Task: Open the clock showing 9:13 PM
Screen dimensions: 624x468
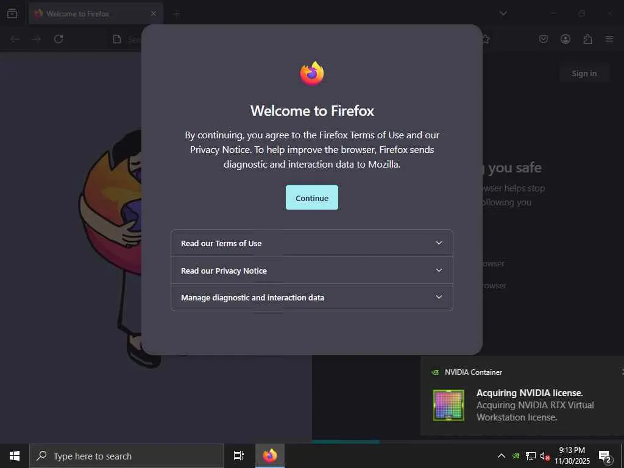Action: pyautogui.click(x=572, y=456)
